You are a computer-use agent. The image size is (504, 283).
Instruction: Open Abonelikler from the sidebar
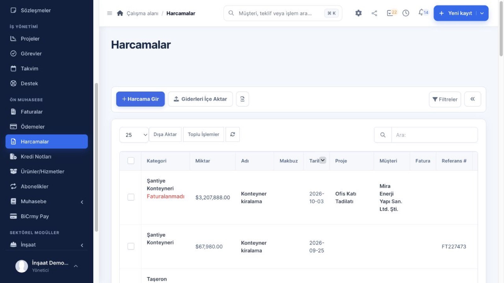(x=47, y=186)
